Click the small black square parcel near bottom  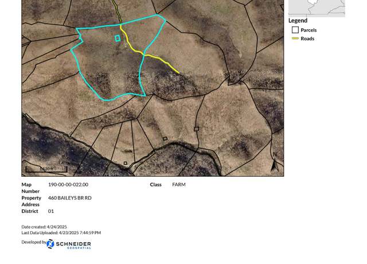[x=125, y=163]
